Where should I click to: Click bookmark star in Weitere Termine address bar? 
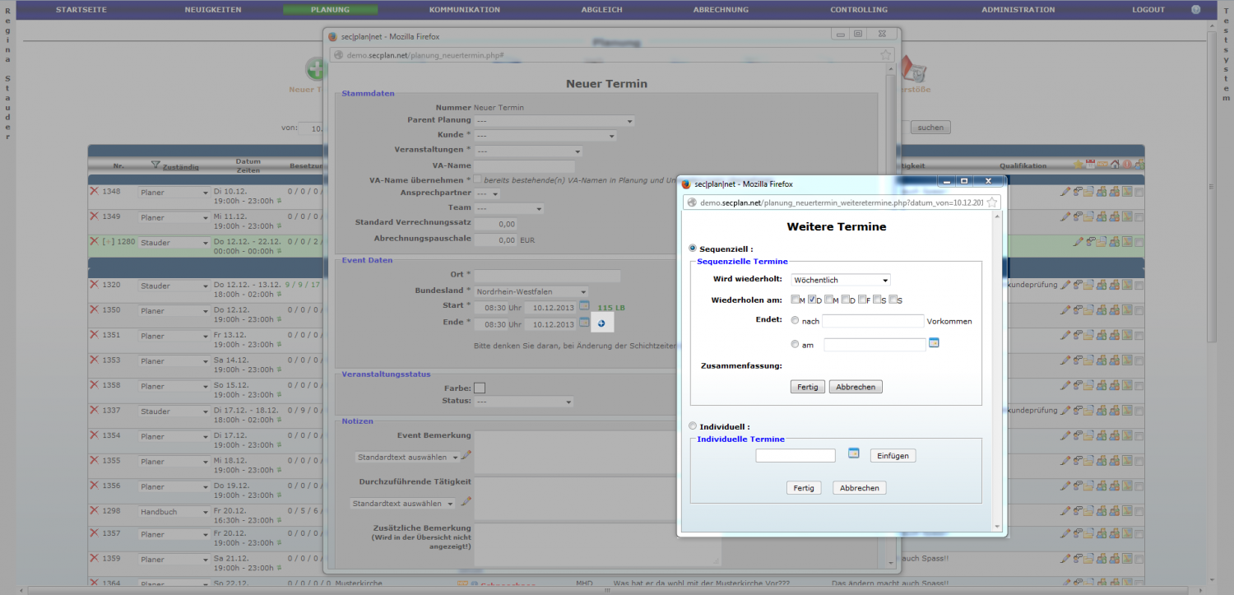[992, 202]
